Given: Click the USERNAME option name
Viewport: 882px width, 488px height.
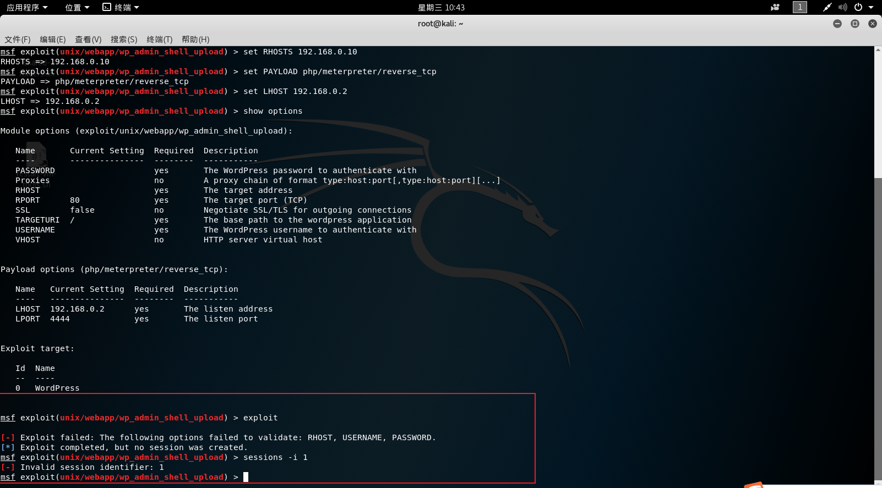Looking at the screenshot, I should coord(35,230).
